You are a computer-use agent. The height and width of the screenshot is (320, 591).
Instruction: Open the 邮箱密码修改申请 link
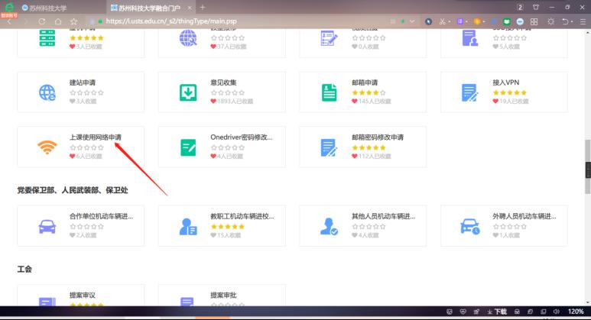(x=377, y=137)
